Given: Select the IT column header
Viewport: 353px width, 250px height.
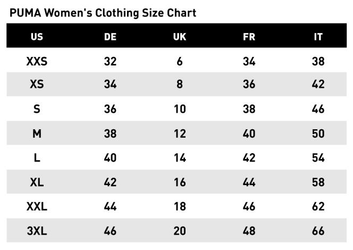Looking at the screenshot, I should [x=318, y=37].
